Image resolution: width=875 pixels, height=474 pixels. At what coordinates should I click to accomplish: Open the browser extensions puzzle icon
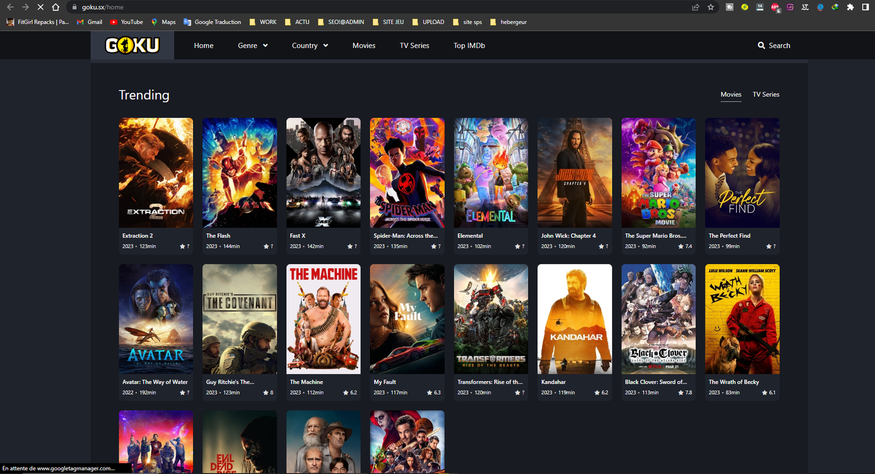pyautogui.click(x=850, y=7)
